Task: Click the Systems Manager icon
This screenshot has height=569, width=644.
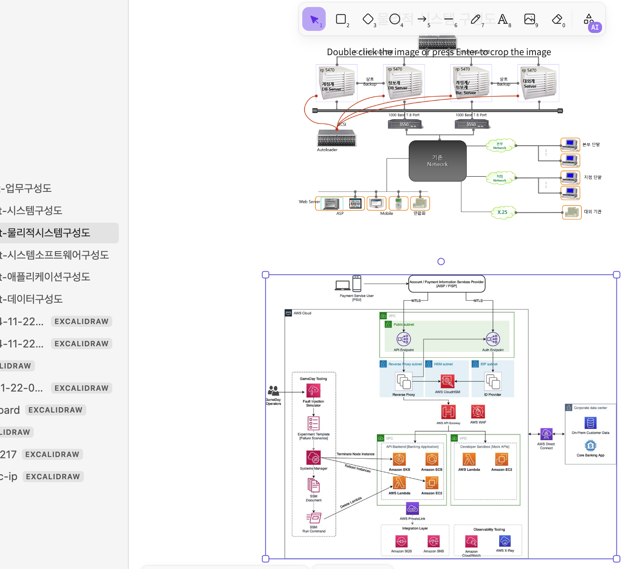Action: pos(313,457)
